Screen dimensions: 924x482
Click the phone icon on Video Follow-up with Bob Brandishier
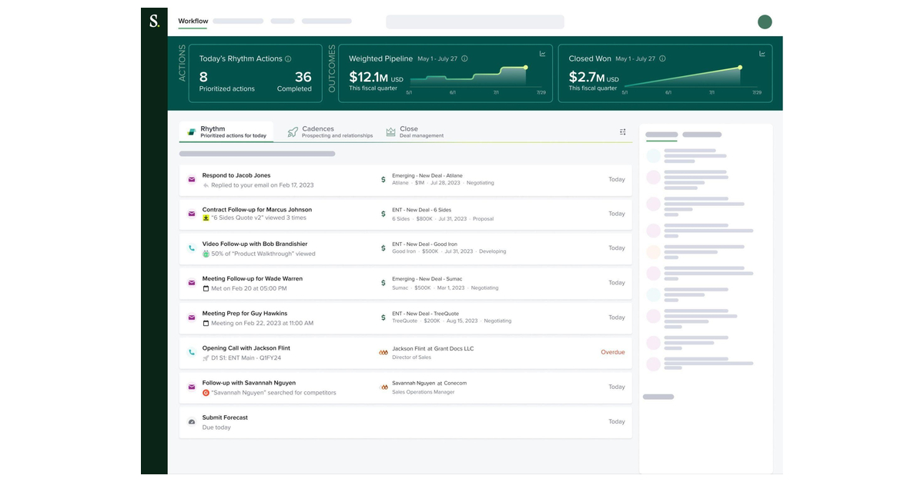[191, 248]
